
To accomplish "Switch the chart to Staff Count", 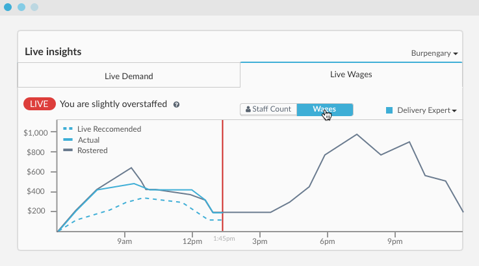I will (268, 109).
